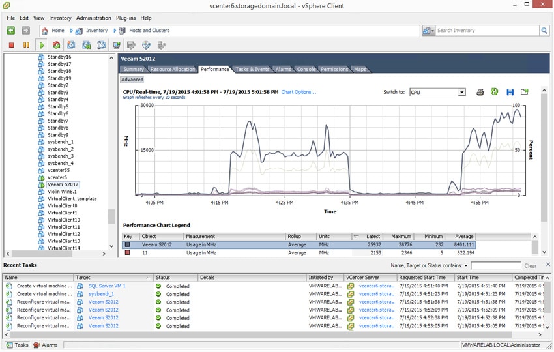Open the Inventory menu
This screenshot has width=554, height=352.
point(60,18)
